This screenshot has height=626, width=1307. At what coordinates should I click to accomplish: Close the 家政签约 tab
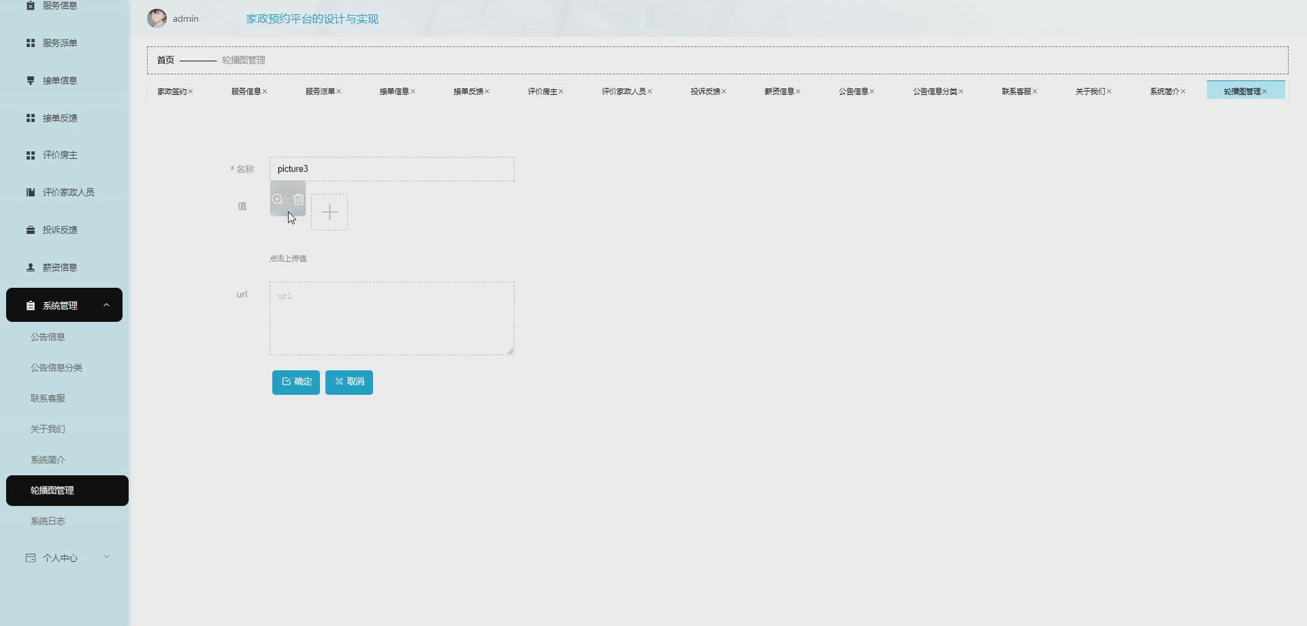click(x=191, y=91)
